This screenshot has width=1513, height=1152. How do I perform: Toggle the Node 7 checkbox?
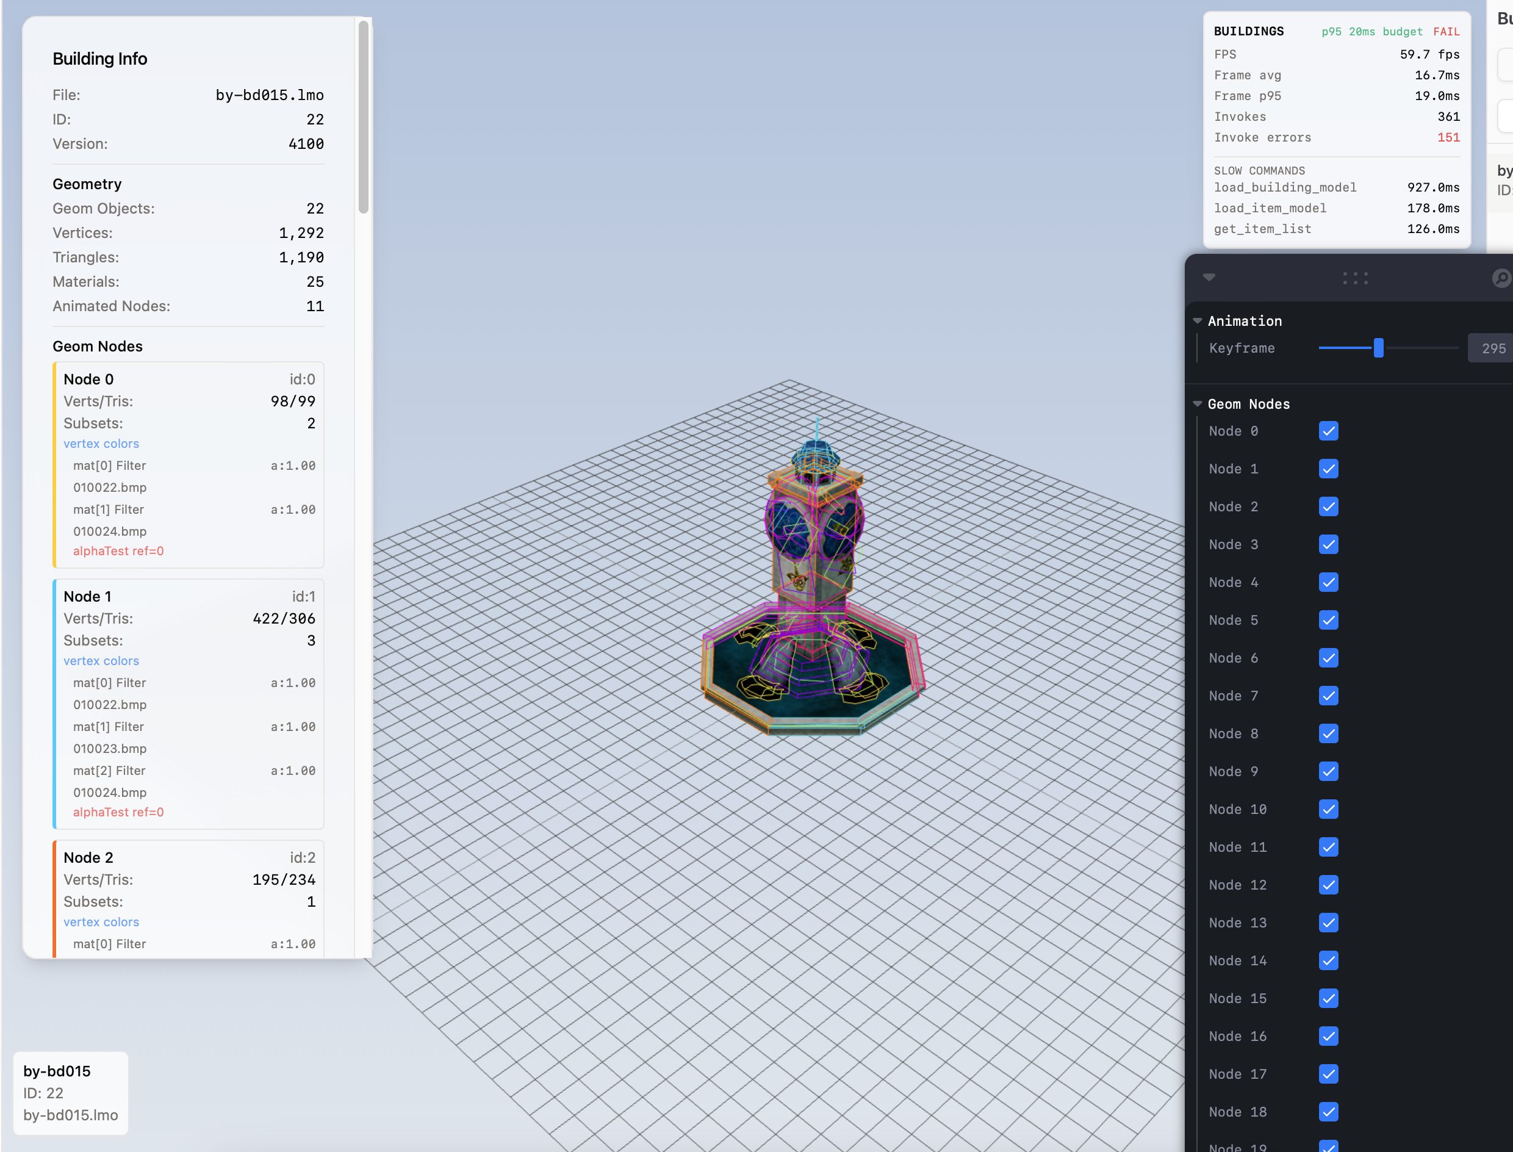(x=1328, y=696)
